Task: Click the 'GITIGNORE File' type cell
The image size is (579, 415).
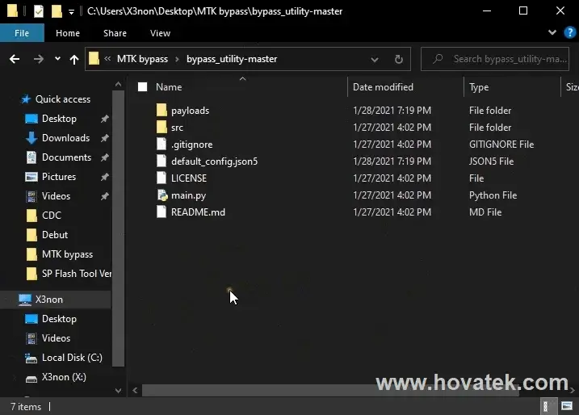Action: pos(501,145)
